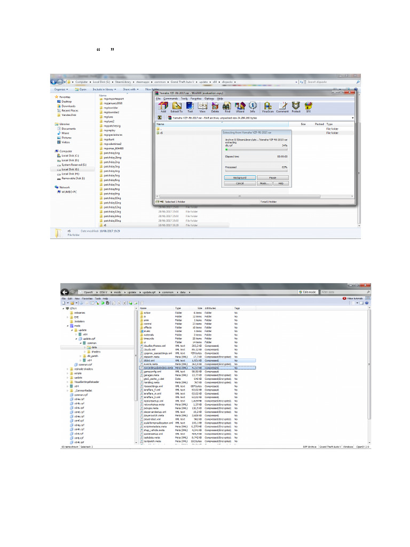Click the Edit mode button in OpenIV

tap(307, 292)
